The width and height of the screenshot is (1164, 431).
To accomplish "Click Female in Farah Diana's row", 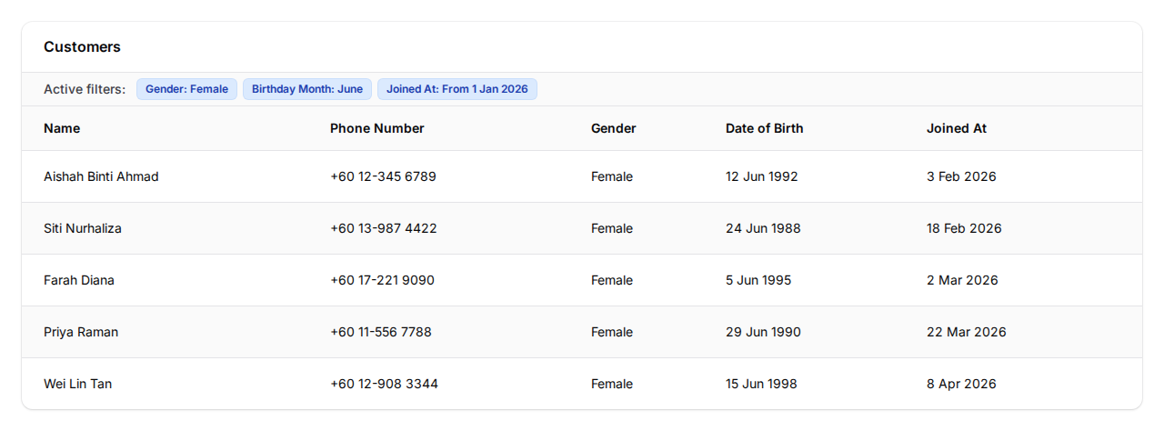I will pos(612,280).
